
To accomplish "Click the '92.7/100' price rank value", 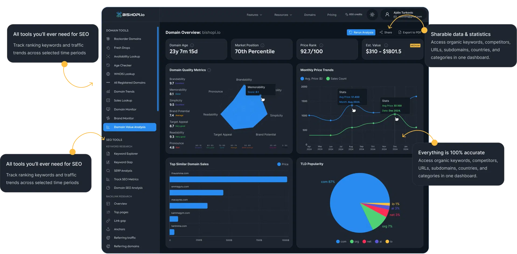I will (312, 51).
